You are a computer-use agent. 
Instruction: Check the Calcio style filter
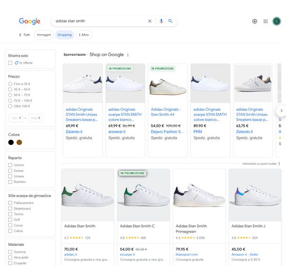(x=10, y=231)
